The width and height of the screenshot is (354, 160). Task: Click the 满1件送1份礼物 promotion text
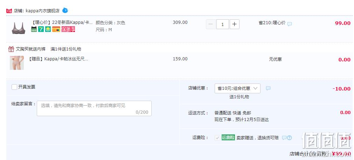click(x=66, y=49)
